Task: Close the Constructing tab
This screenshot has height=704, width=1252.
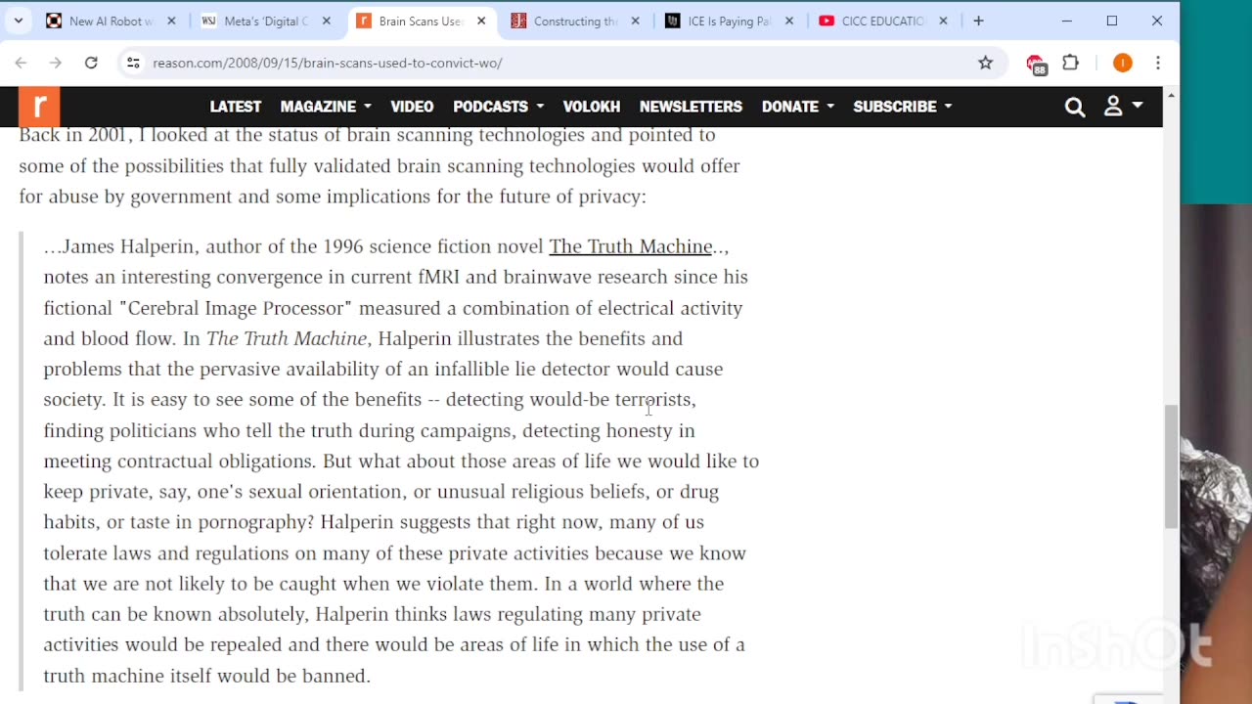Action: [x=635, y=21]
